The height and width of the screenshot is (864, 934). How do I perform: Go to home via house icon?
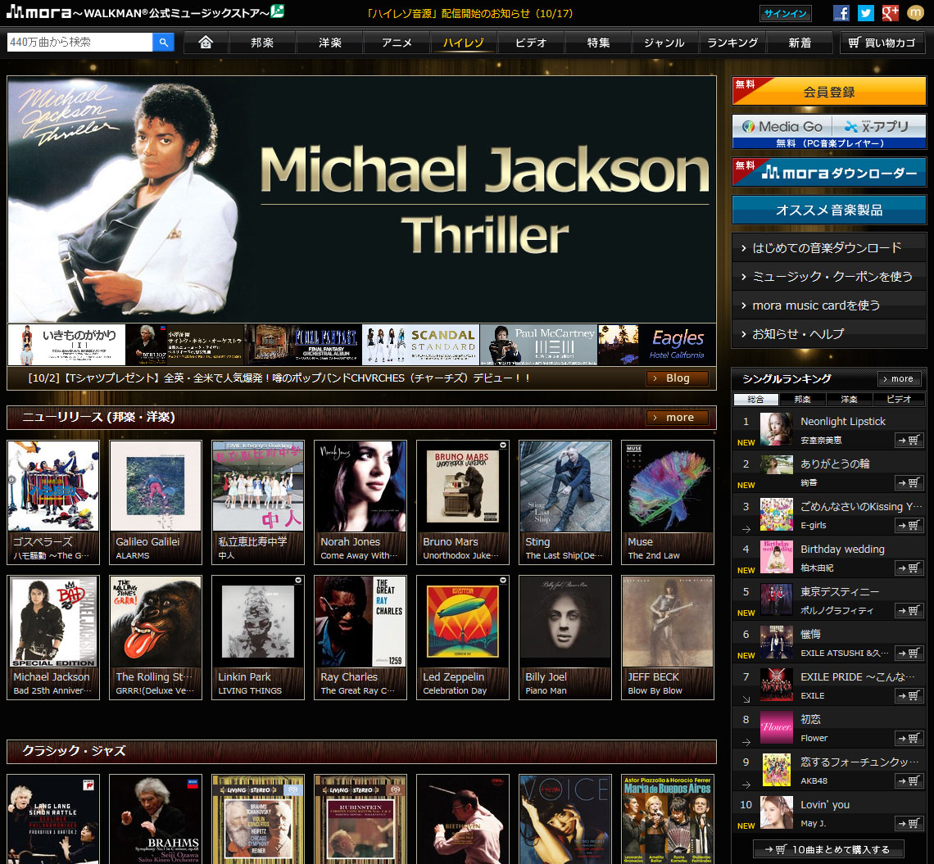[206, 43]
